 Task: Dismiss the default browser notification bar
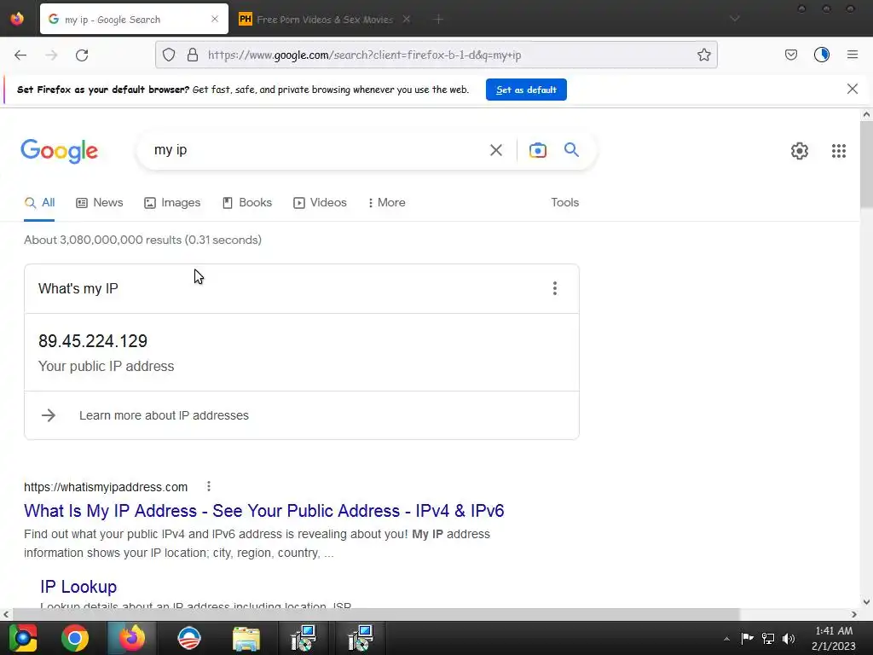[852, 89]
